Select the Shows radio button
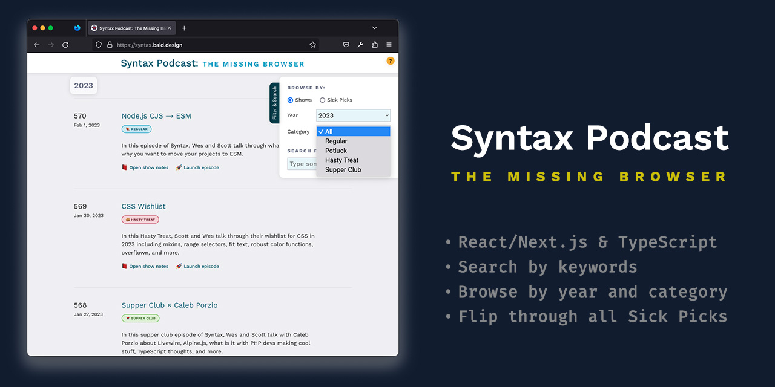Viewport: 775px width, 387px height. 291,100
